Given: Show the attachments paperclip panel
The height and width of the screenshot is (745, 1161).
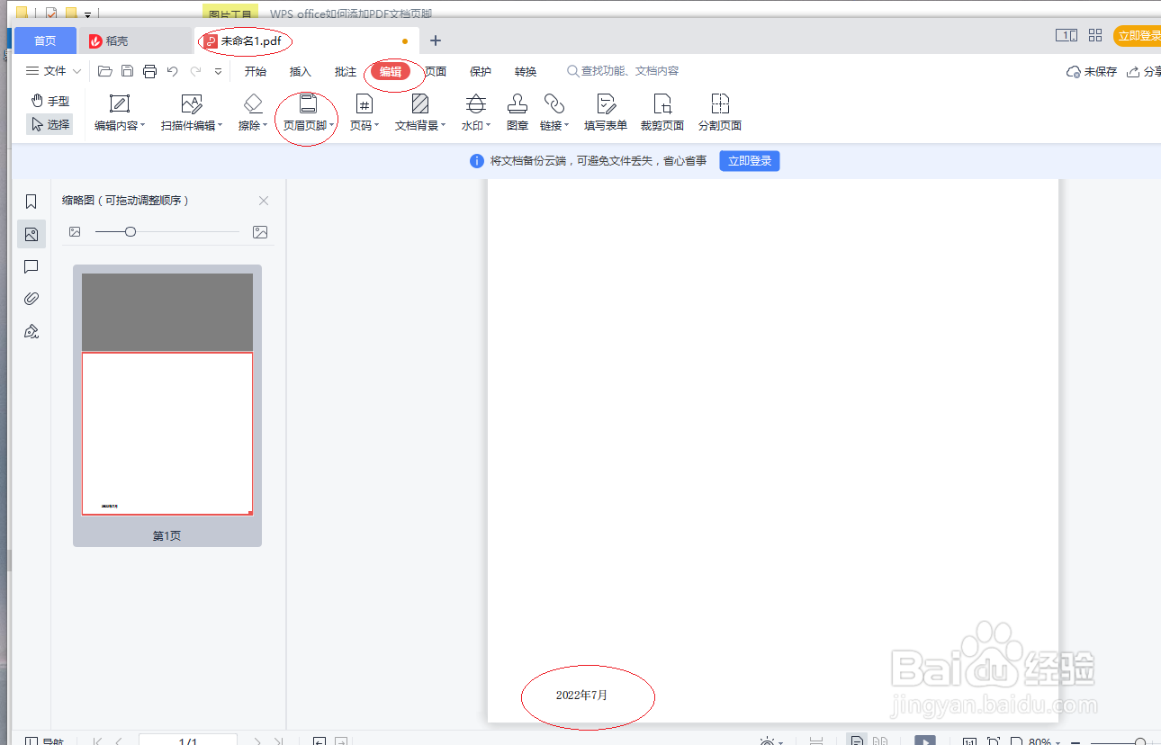Looking at the screenshot, I should coord(31,299).
